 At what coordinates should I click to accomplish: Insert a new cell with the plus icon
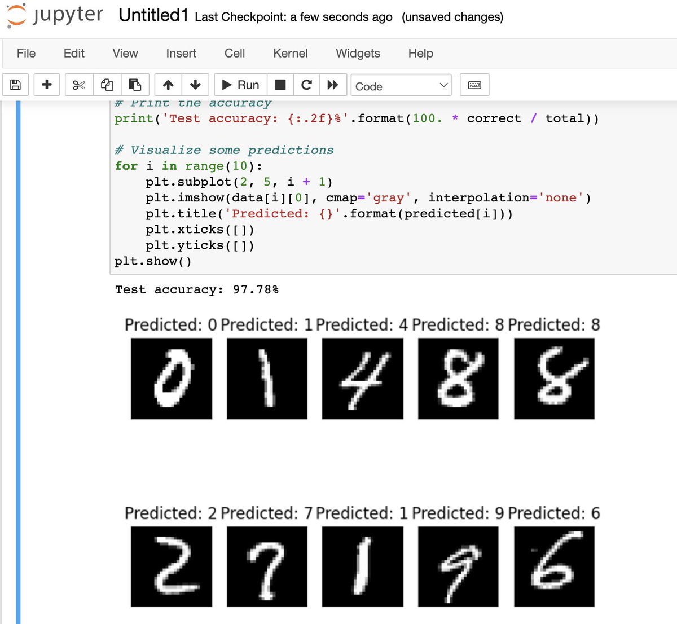tap(47, 84)
